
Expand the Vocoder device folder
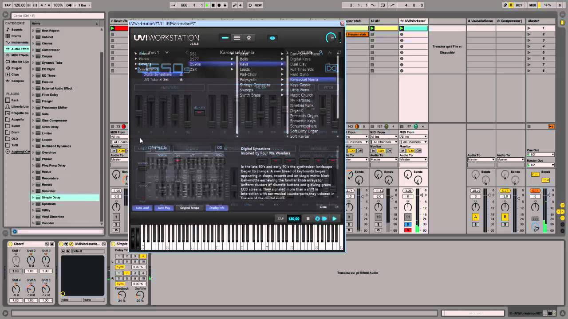coord(33,223)
